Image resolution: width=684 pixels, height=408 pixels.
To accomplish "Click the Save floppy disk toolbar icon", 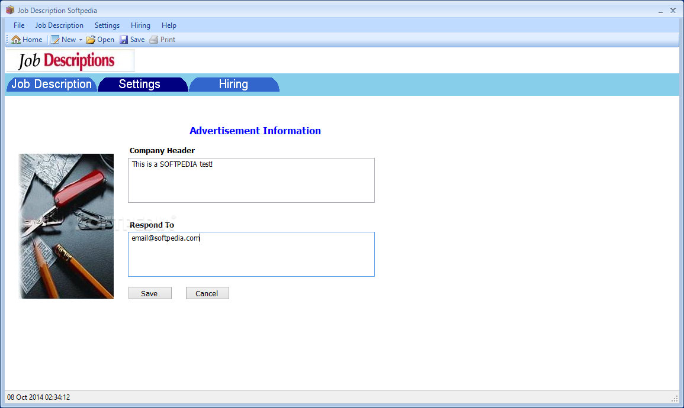I will (x=124, y=40).
